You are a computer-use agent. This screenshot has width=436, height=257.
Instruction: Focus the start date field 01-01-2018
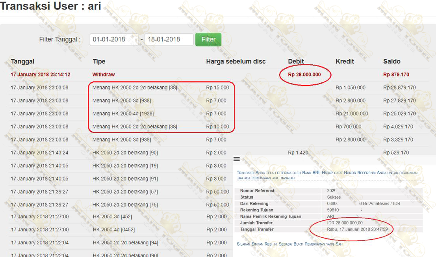tap(113, 39)
